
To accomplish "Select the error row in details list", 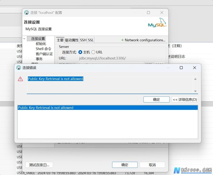I will (x=108, y=108).
